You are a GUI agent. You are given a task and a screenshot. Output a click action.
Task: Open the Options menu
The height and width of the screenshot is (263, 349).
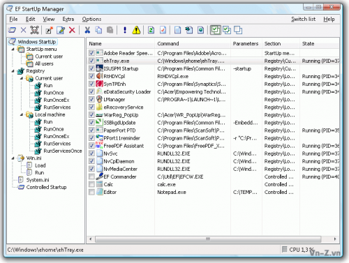(x=91, y=19)
